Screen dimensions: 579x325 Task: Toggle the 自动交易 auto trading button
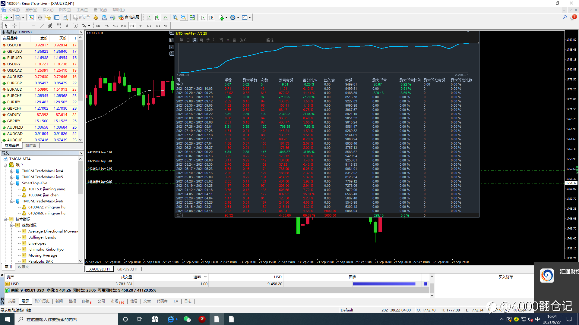coord(129,17)
